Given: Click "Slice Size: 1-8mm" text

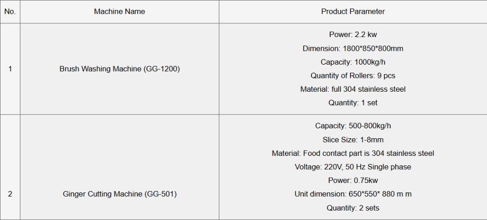Looking at the screenshot, I should [353, 140].
